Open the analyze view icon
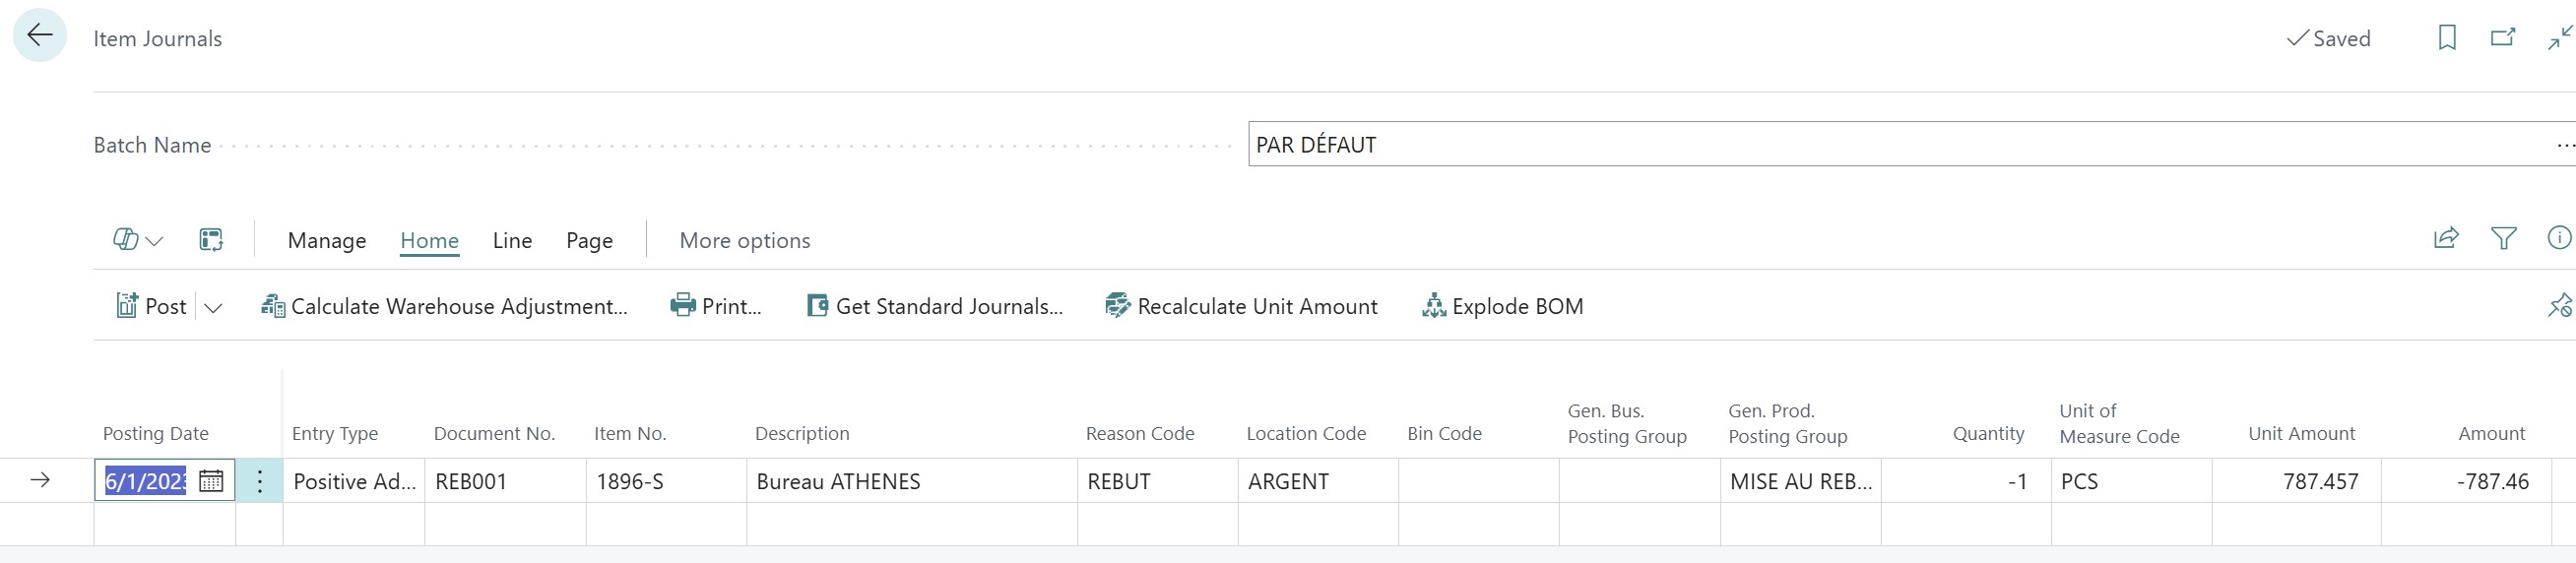Image resolution: width=2576 pixels, height=563 pixels. 211,240
